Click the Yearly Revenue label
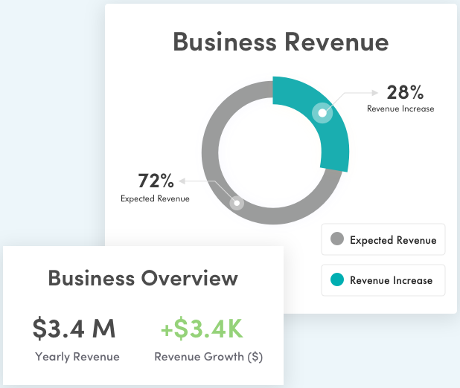This screenshot has width=460, height=388. [x=77, y=357]
